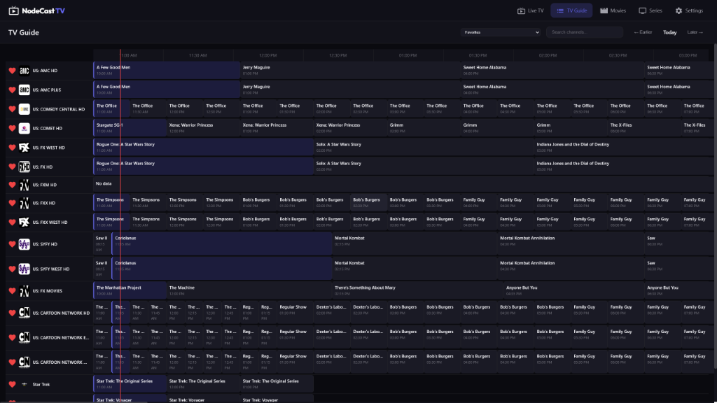717x403 pixels.
Task: Toggle favorite heart for US: FX WEST HD
Action: (x=13, y=148)
